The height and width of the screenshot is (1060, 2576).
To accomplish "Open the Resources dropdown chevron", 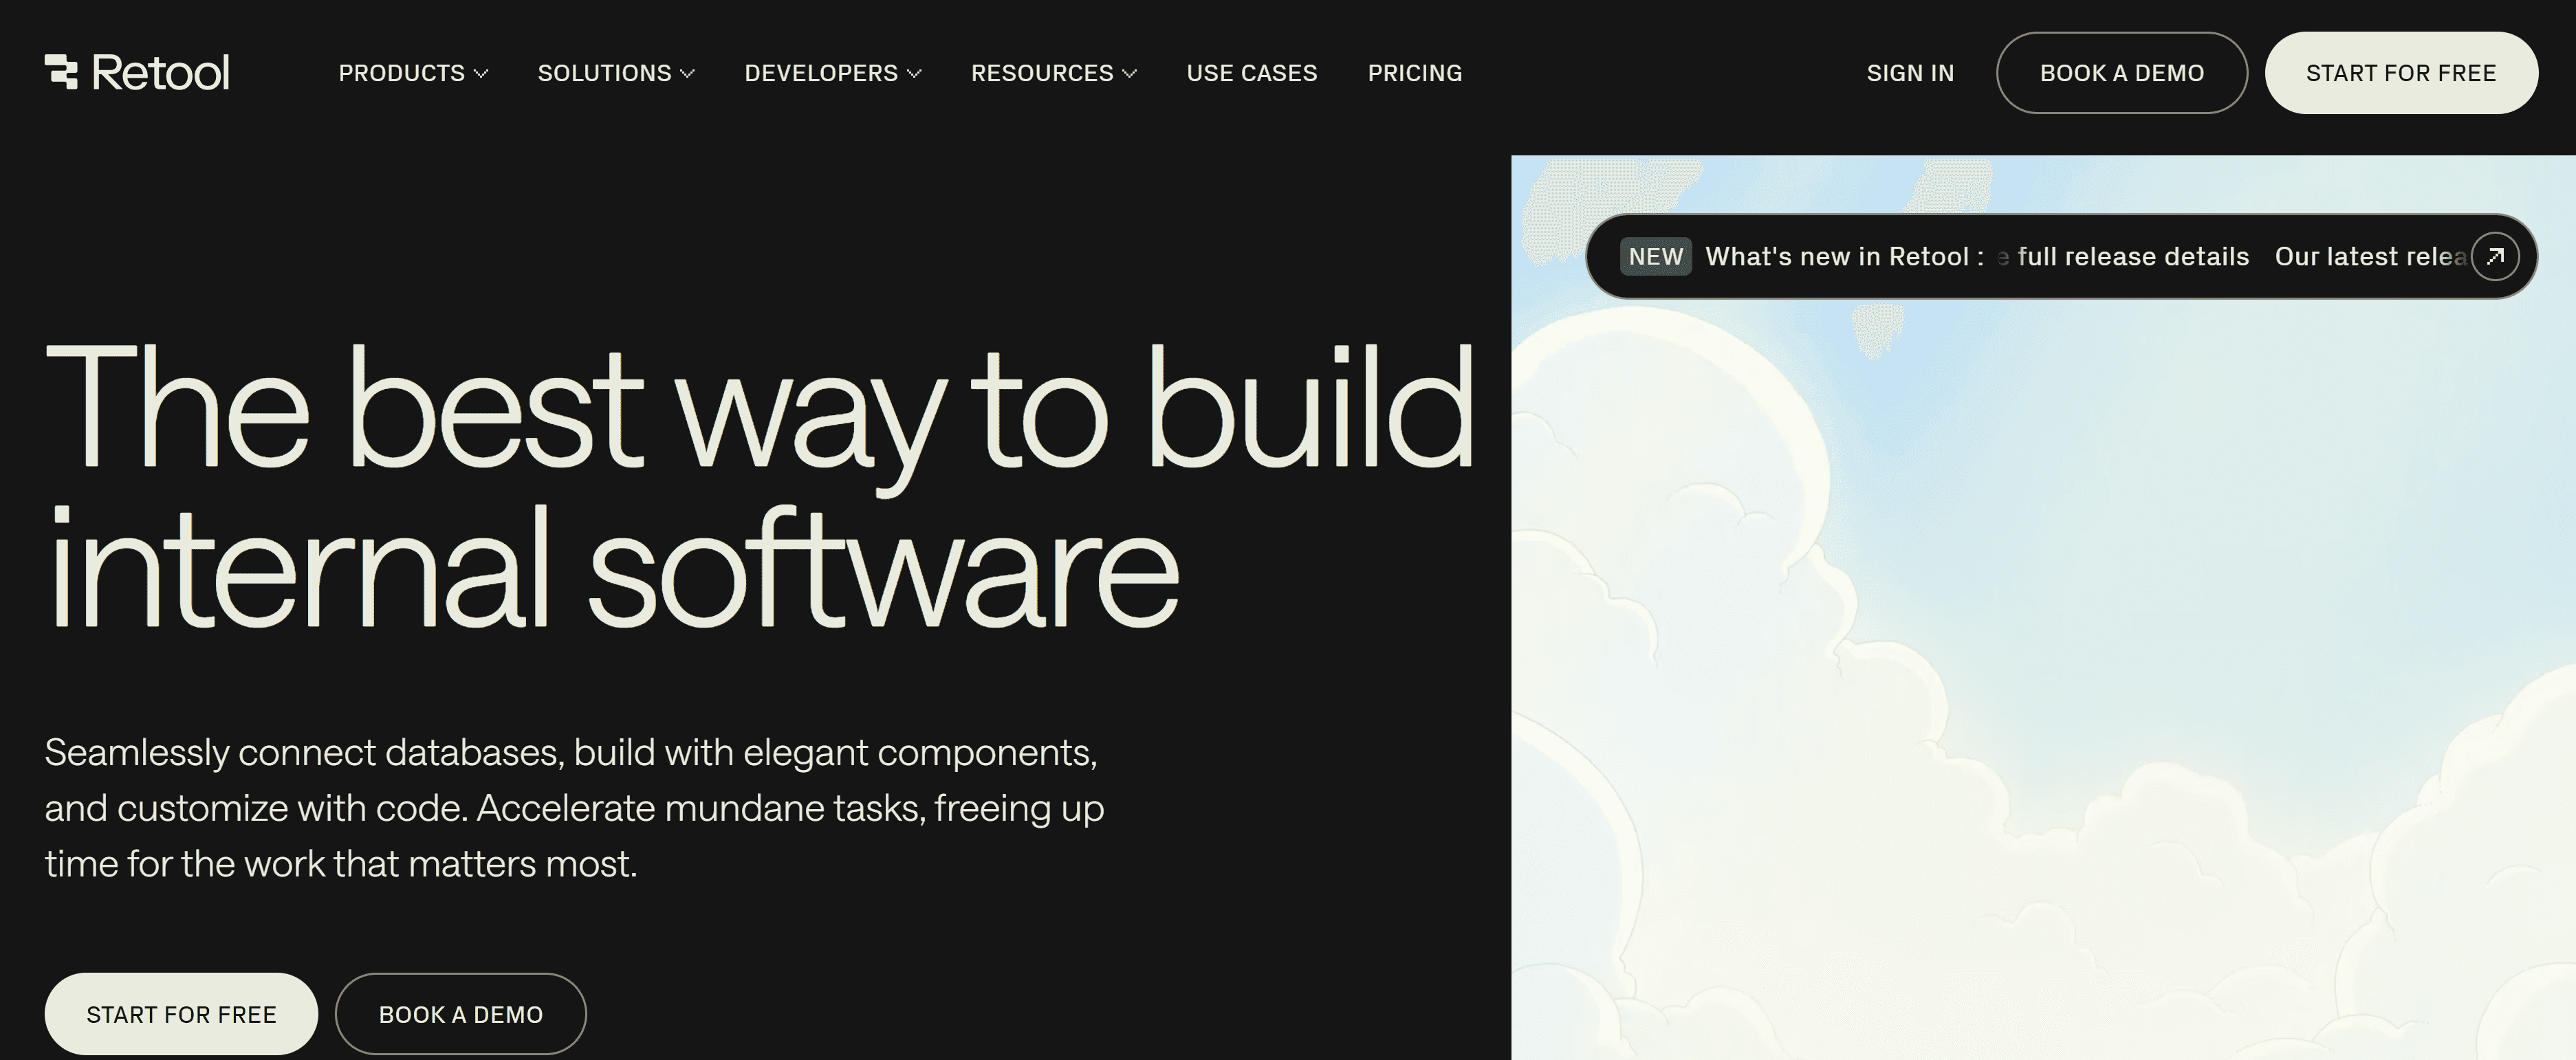I will point(1130,74).
